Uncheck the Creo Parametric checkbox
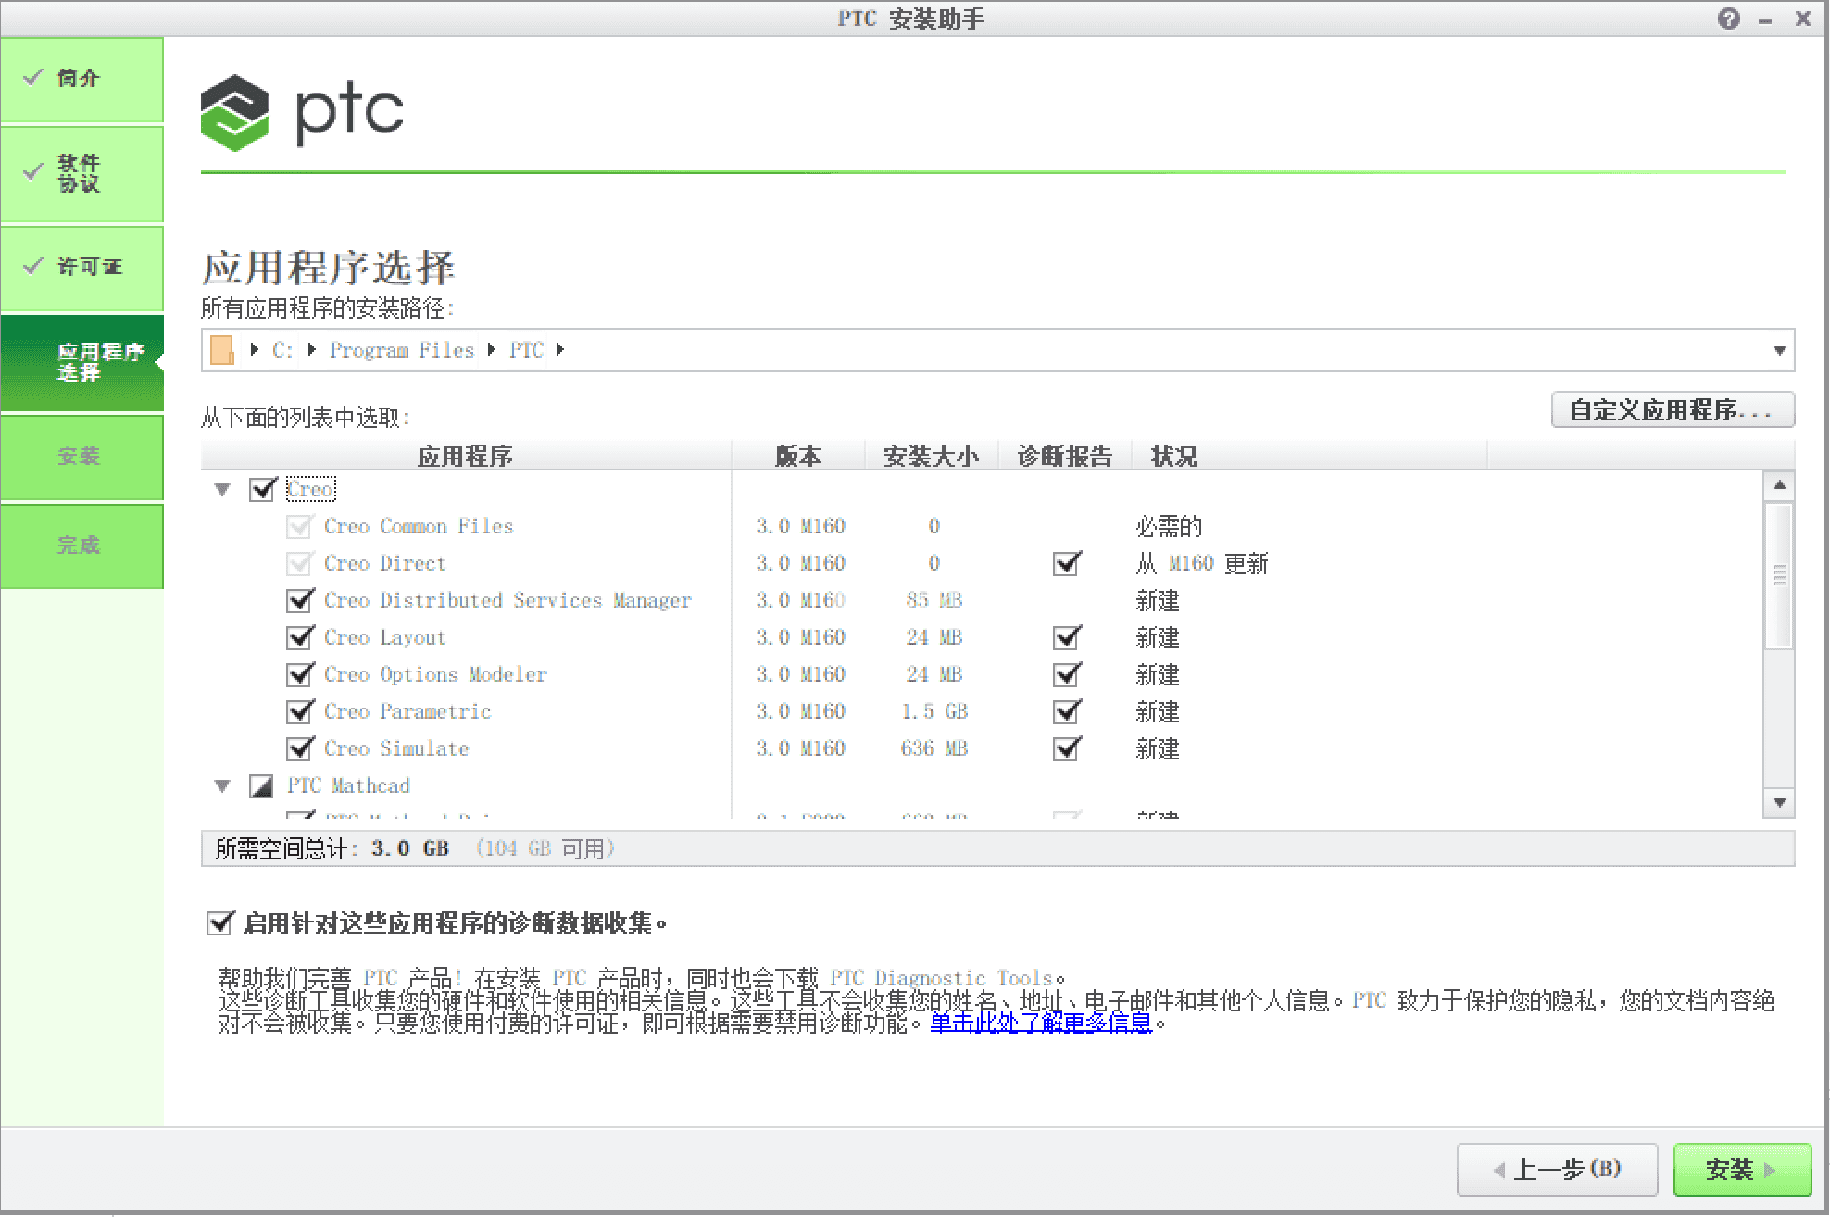 click(x=299, y=711)
